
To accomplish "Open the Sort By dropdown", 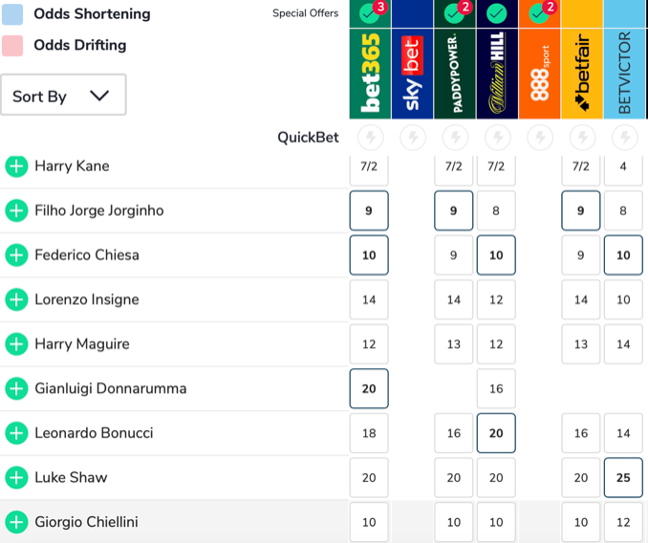I will coord(63,96).
